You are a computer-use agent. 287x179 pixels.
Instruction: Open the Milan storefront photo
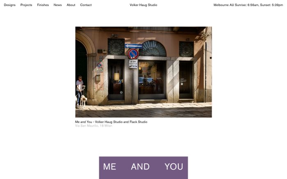tap(143, 72)
